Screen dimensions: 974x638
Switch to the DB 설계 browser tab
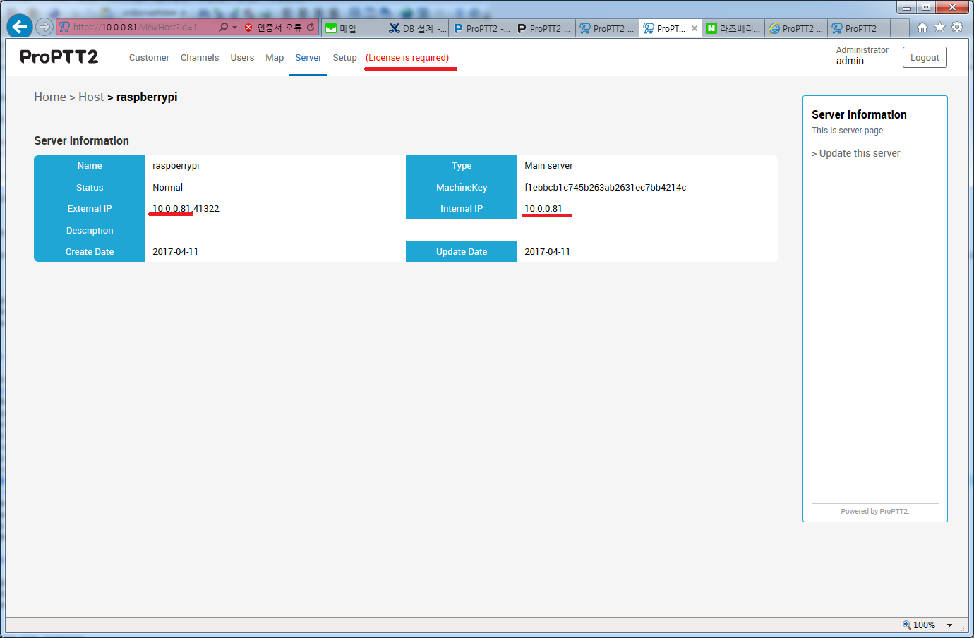[x=418, y=28]
